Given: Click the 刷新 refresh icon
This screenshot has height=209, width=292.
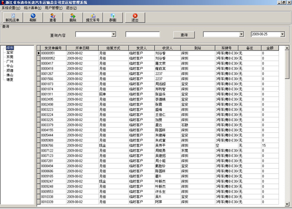Looking at the screenshot, I should 33,16.
